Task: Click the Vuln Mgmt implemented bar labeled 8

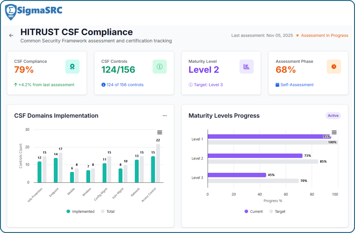Action: click(x=121, y=175)
